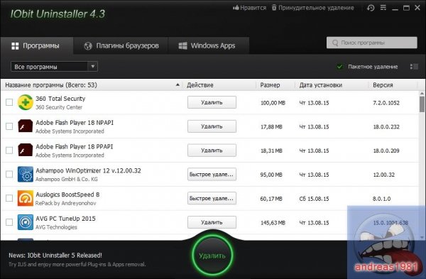Open the restore history clock icon

371,8
